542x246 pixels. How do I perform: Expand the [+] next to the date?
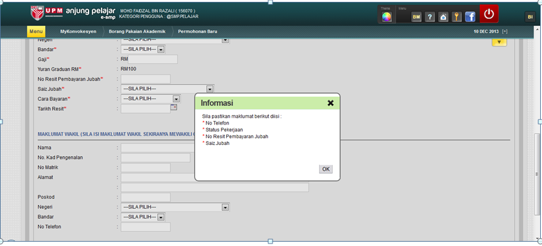click(505, 31)
